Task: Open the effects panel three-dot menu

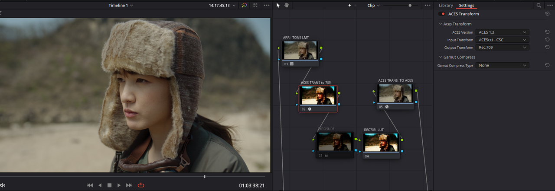Action: [x=549, y=5]
